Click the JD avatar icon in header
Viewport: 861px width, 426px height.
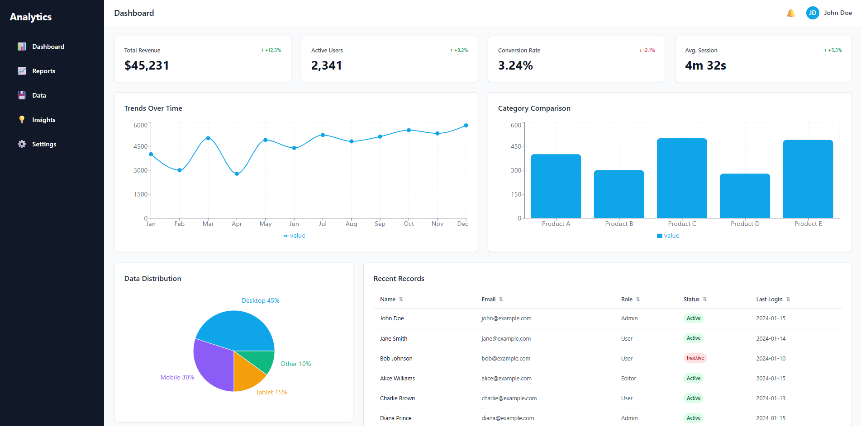click(x=812, y=13)
